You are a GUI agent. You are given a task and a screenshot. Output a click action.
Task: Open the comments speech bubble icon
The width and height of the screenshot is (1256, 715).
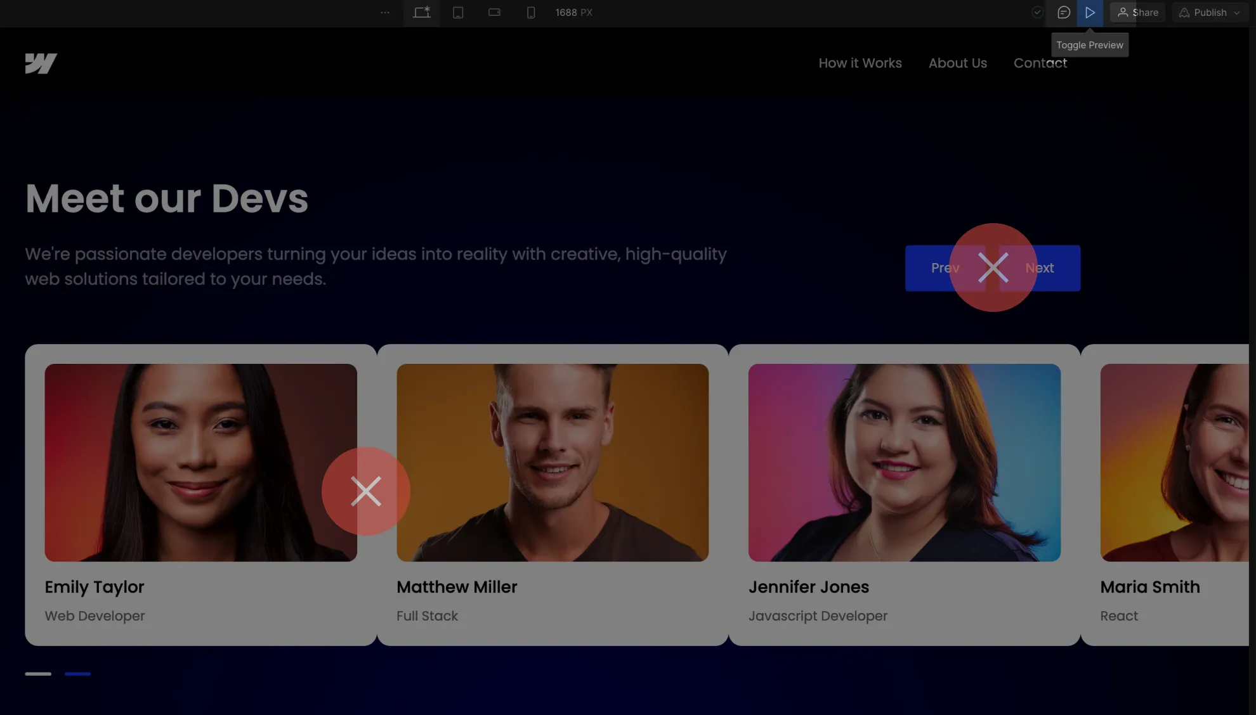1064,13
